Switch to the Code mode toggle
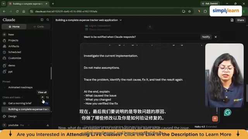 click(38, 27)
